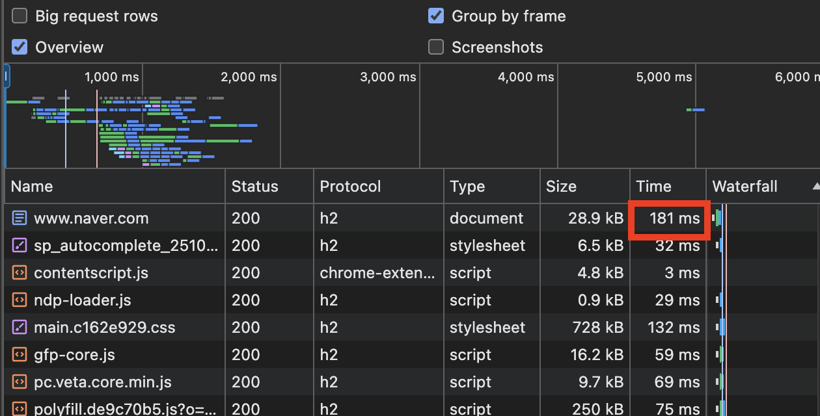Image resolution: width=820 pixels, height=416 pixels.
Task: Turn on the Screenshots checkbox
Action: (x=436, y=47)
